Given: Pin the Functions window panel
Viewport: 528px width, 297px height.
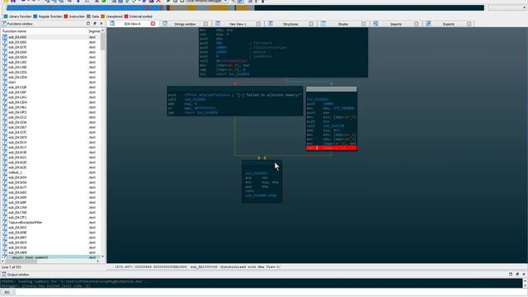Looking at the screenshot, I should (95, 24).
